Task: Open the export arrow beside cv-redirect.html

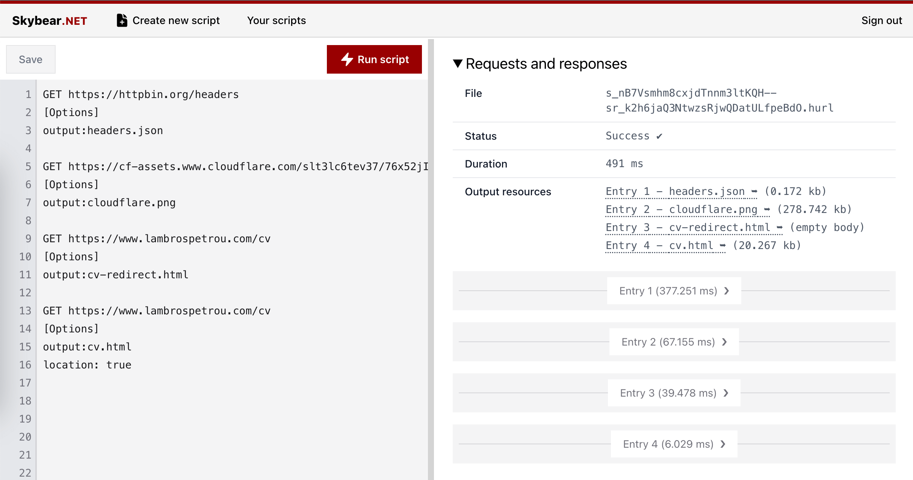Action: [x=779, y=227]
